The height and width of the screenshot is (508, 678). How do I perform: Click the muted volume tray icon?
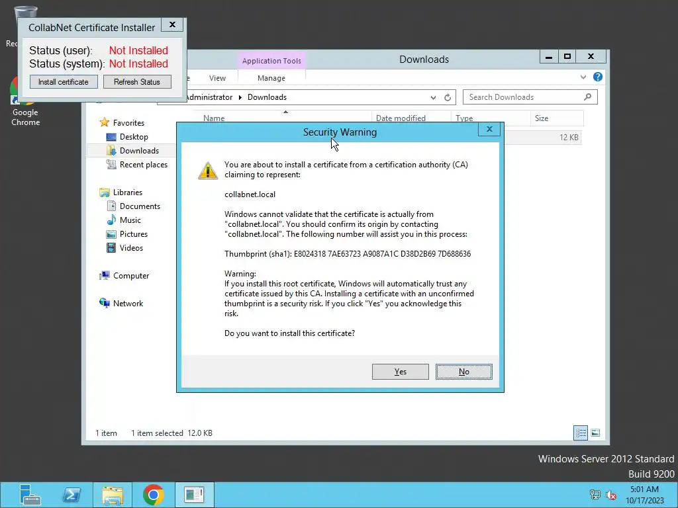[610, 495]
